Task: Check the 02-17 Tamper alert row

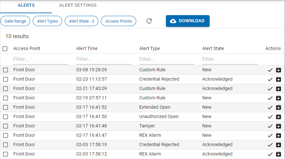Action: coord(5,126)
